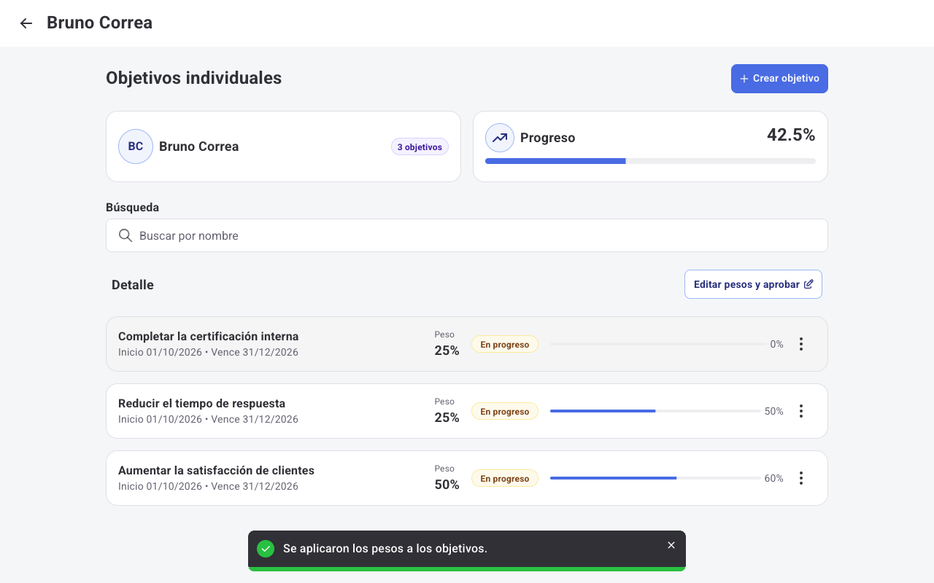
Task: Click the Detalle section heading
Action: pyautogui.click(x=133, y=285)
